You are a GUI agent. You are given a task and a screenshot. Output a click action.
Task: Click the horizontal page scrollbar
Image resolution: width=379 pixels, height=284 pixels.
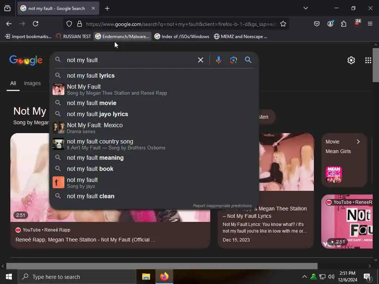tap(162, 266)
